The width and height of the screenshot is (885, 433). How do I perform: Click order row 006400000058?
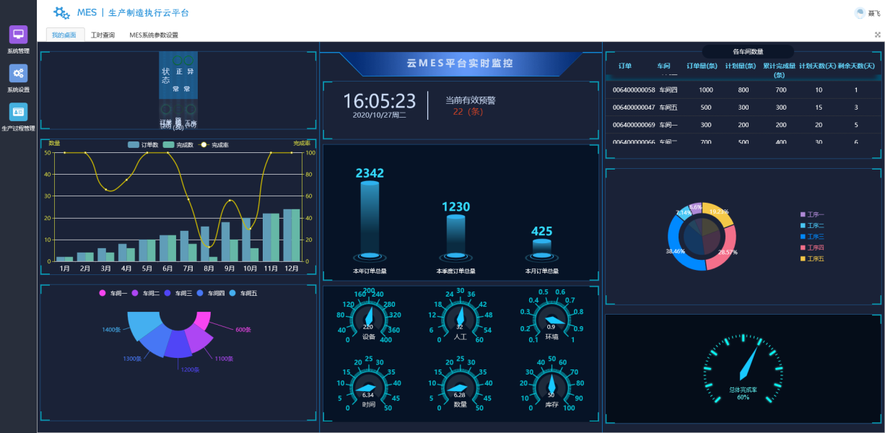point(633,90)
